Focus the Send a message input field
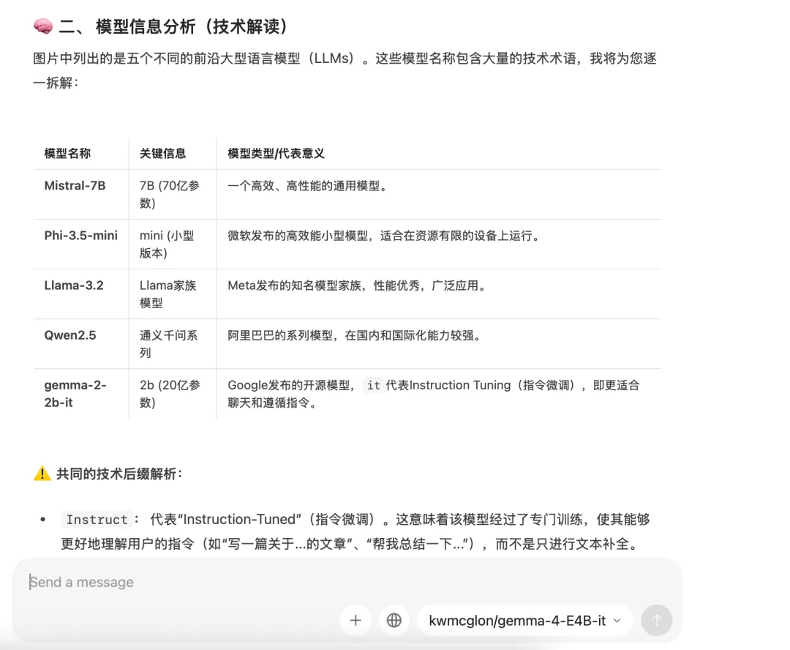The height and width of the screenshot is (650, 790). pyautogui.click(x=347, y=582)
